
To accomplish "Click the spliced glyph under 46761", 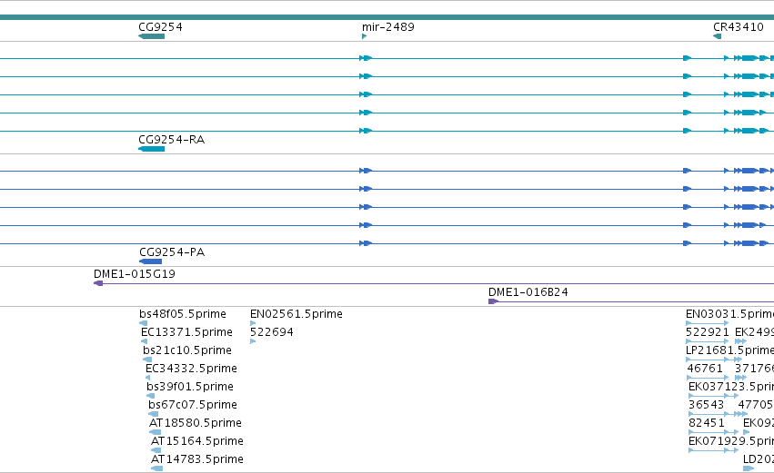I will pos(708,378).
